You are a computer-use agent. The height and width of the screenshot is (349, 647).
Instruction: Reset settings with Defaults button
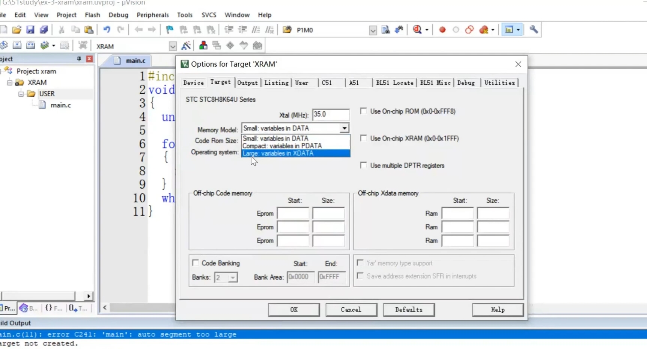pyautogui.click(x=409, y=310)
